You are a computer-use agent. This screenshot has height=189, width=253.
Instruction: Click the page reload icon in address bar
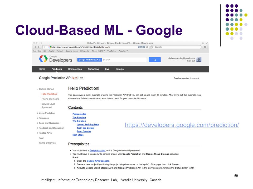tap(147, 47)
